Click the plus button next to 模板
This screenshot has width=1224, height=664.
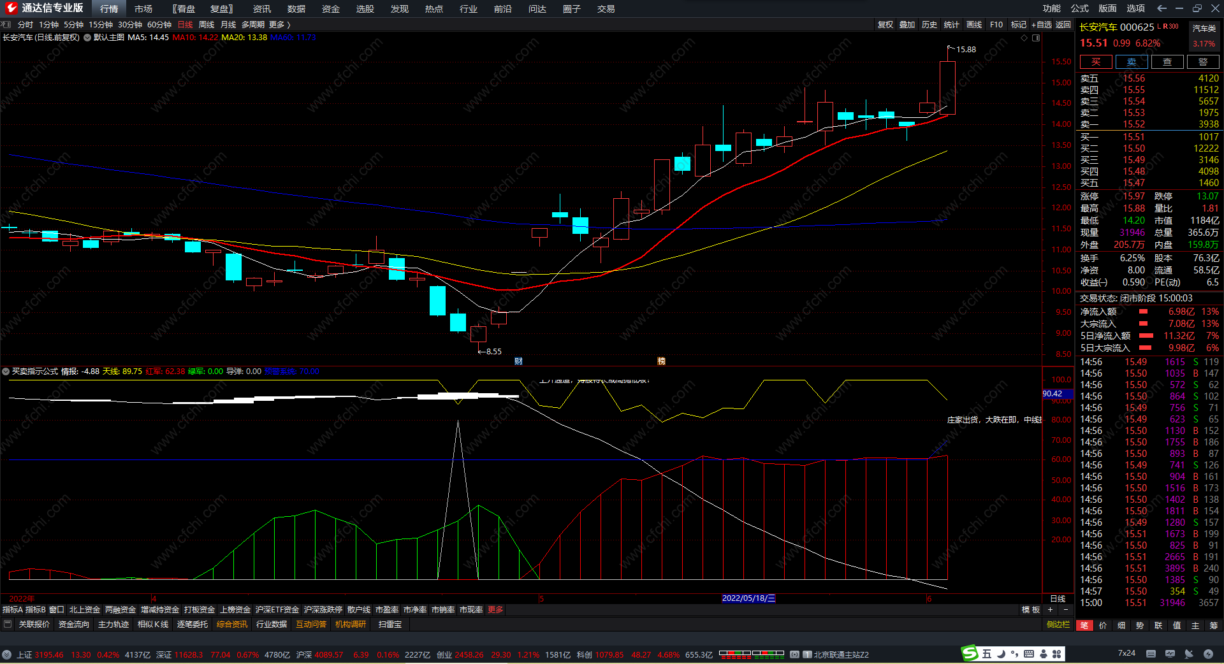(1050, 610)
